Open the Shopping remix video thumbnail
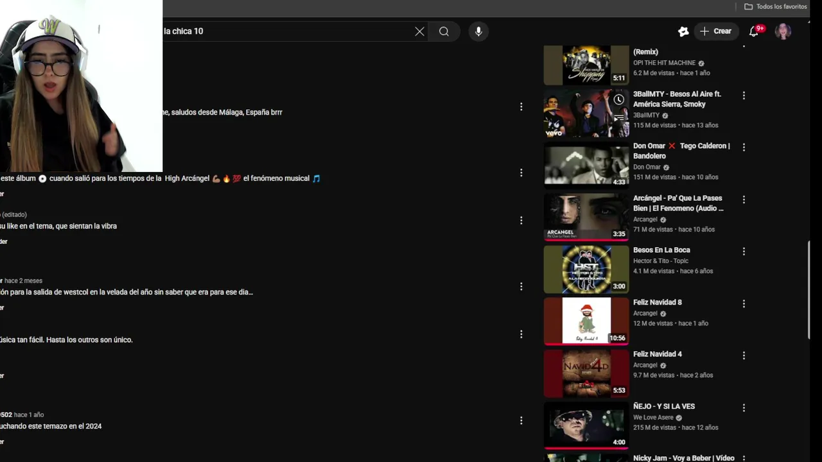This screenshot has width=822, height=462. 586,65
